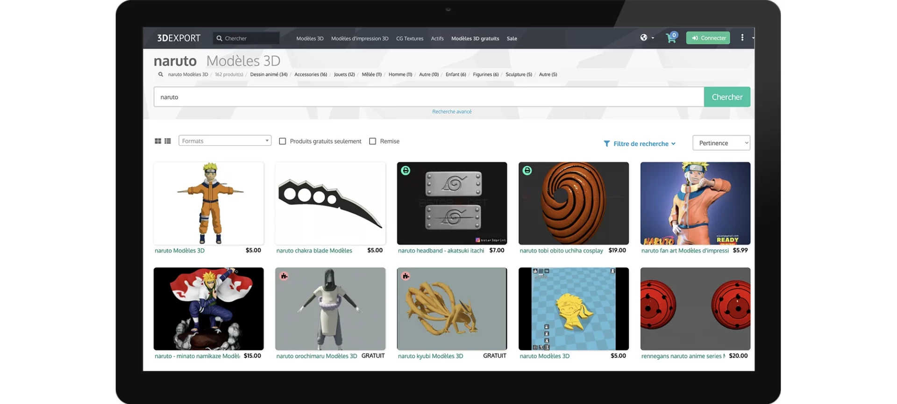Screen dimensions: 897x404
Task: Click naruto Modèles 3D breadcrumb link
Action: pos(188,74)
